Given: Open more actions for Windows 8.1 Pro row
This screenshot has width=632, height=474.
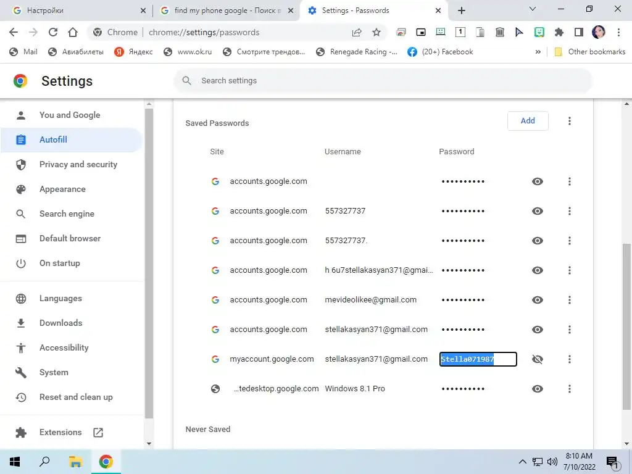Looking at the screenshot, I should tap(570, 389).
